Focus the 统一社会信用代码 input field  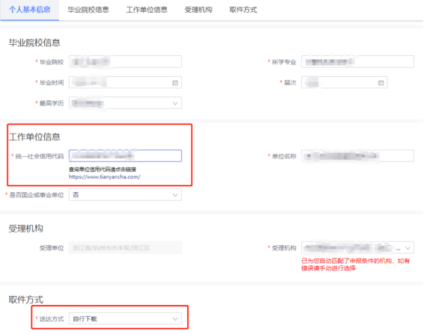point(125,155)
